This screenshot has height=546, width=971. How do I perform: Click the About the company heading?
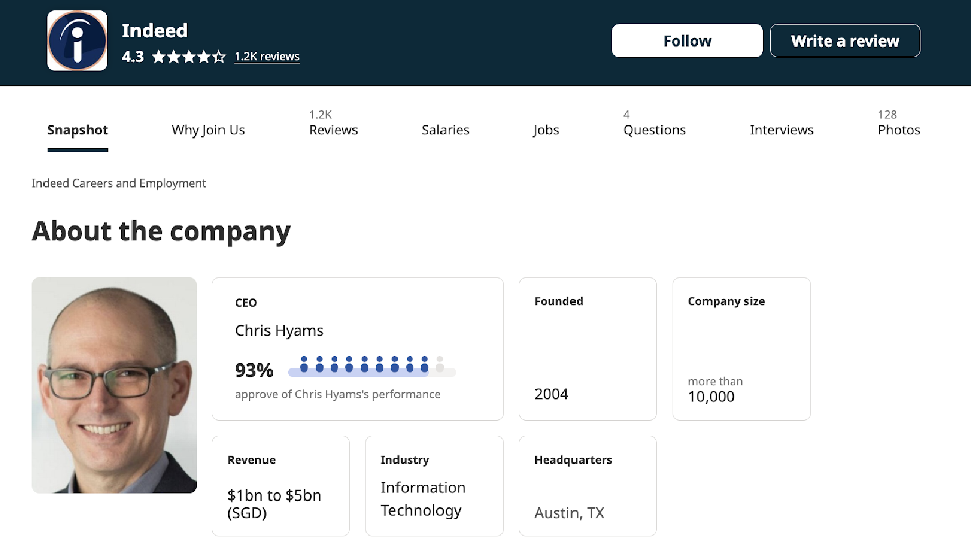coord(161,232)
